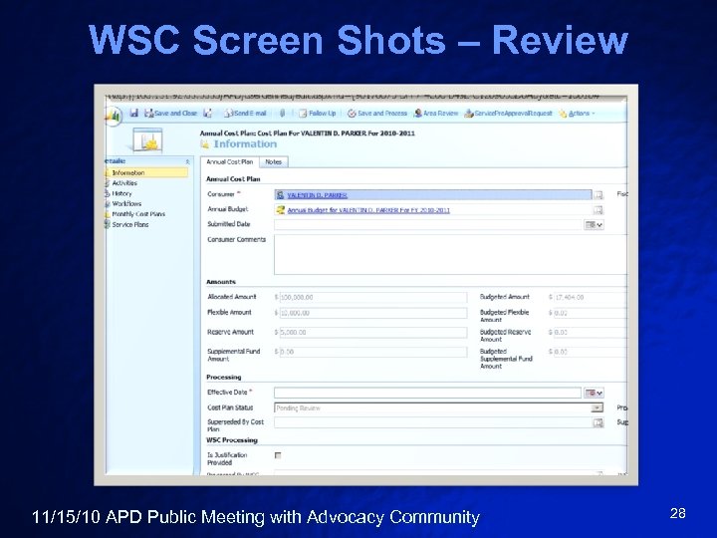Open the Submitted Date calendar picker
Viewport: 717px width, 538px height.
pos(594,224)
